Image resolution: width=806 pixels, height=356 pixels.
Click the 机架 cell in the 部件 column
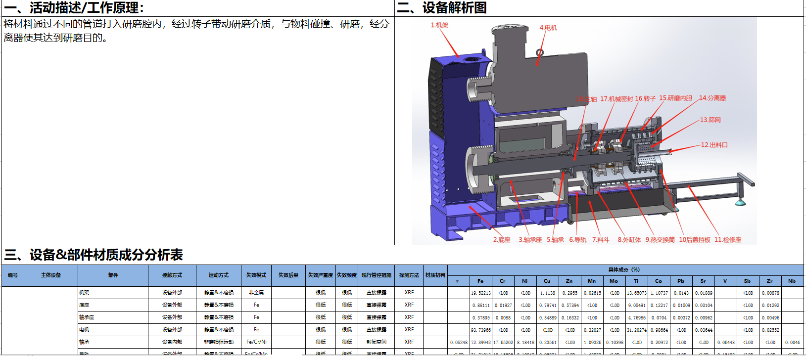(113, 293)
